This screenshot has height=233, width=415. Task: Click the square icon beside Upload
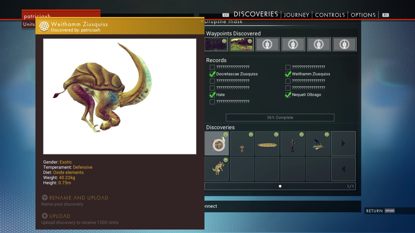45,216
